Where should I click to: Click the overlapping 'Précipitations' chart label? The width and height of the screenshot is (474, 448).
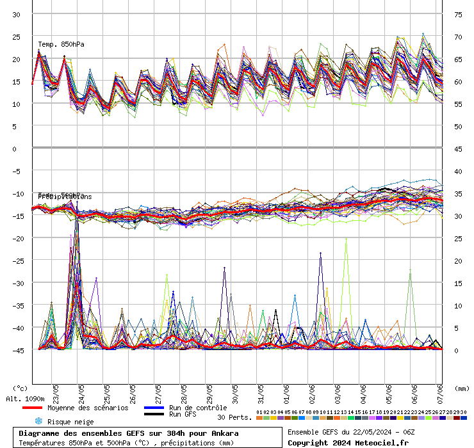[65, 196]
